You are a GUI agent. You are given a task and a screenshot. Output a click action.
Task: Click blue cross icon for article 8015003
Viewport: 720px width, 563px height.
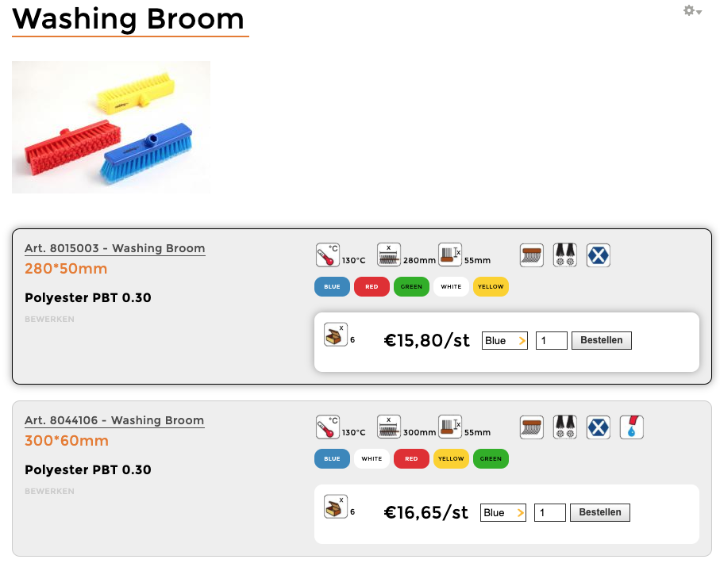598,255
